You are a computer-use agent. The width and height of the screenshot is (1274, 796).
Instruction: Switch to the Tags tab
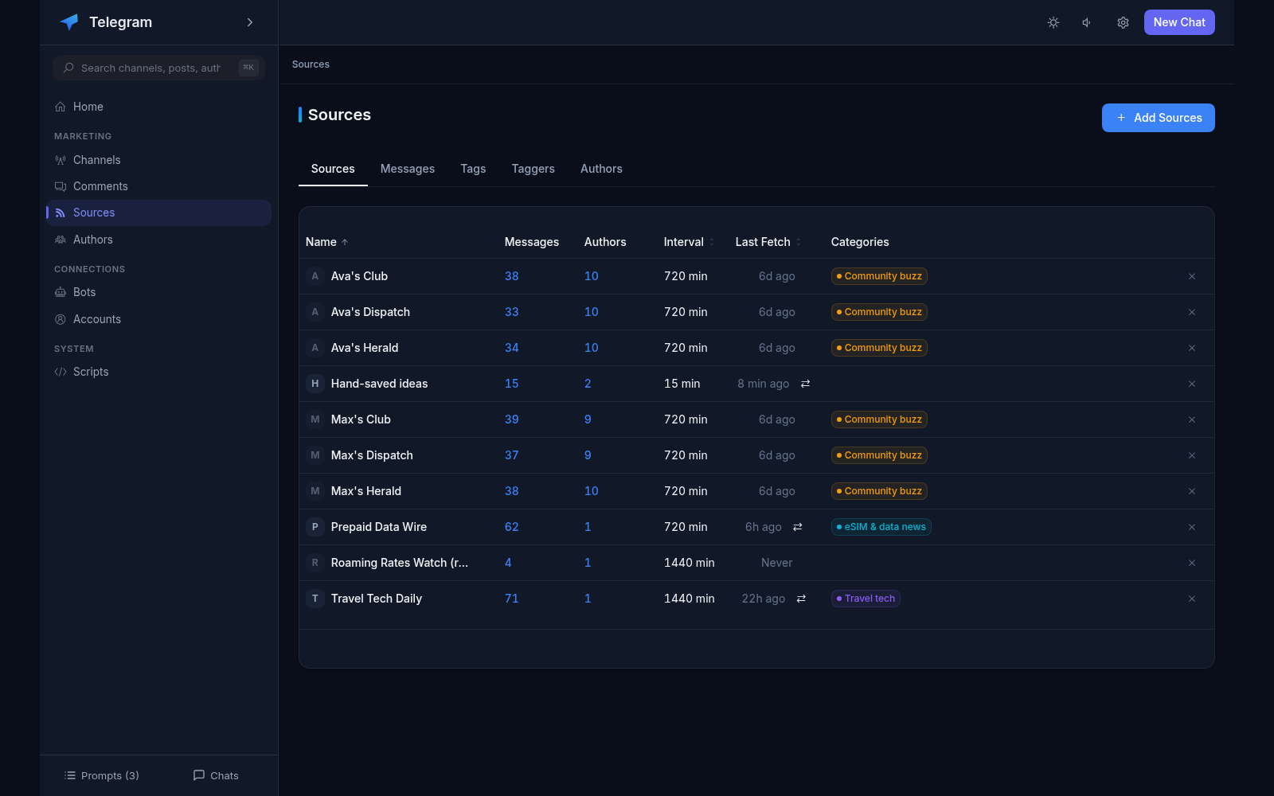(x=473, y=169)
